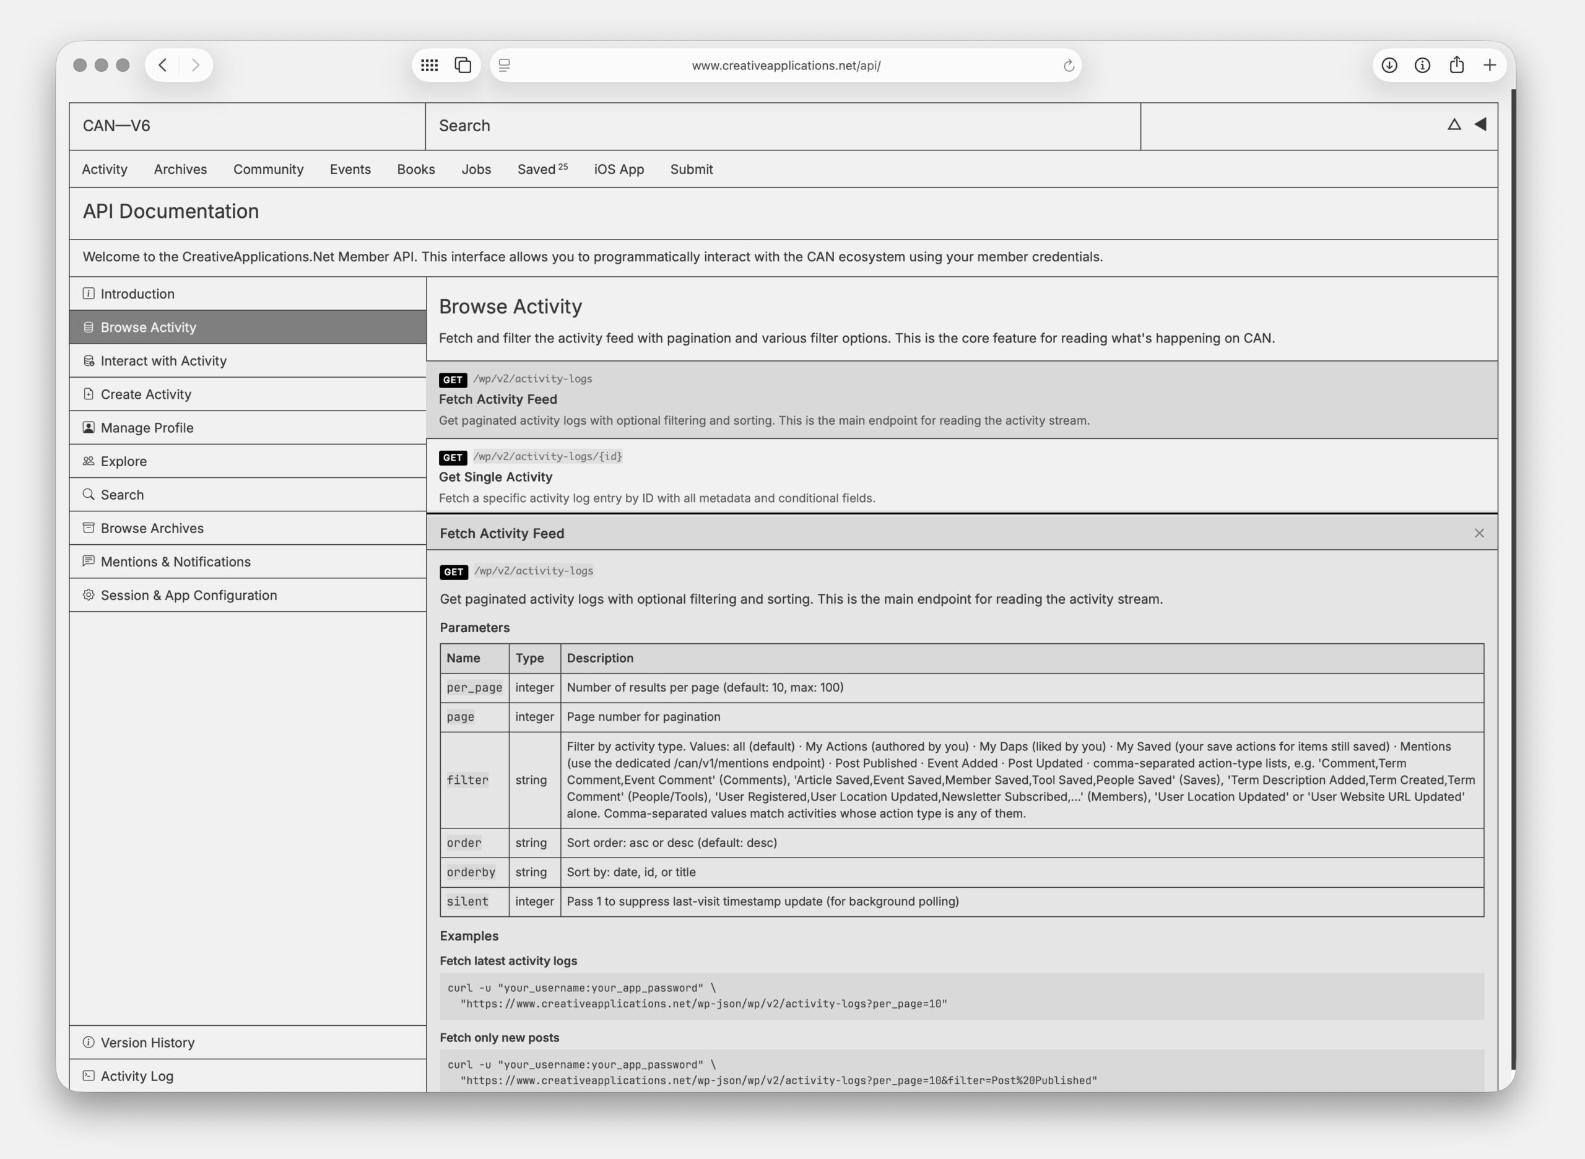Click the Search magnifier icon in sidebar

[89, 494]
